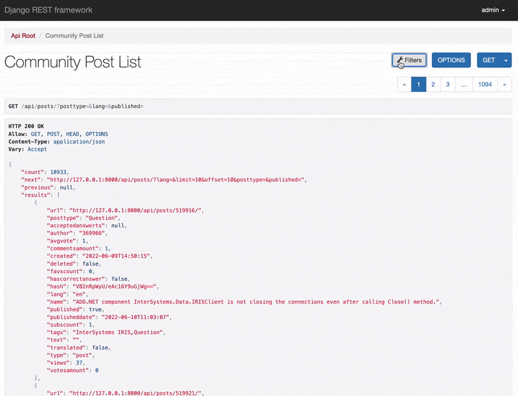Click the Community Post List heading
Viewport: 518px width, 396px height.
click(x=73, y=62)
